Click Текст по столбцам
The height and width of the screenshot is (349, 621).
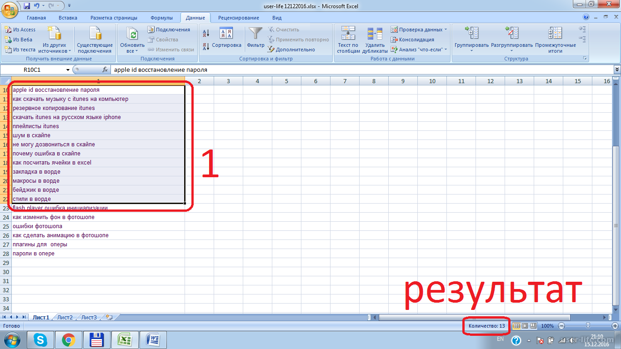coord(348,40)
